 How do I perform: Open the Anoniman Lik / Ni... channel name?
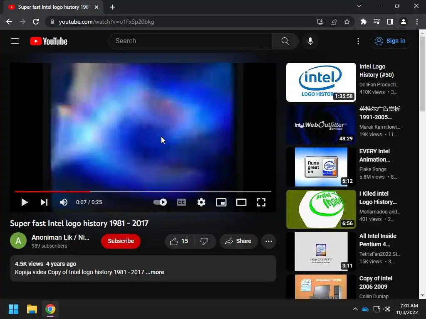(x=60, y=237)
